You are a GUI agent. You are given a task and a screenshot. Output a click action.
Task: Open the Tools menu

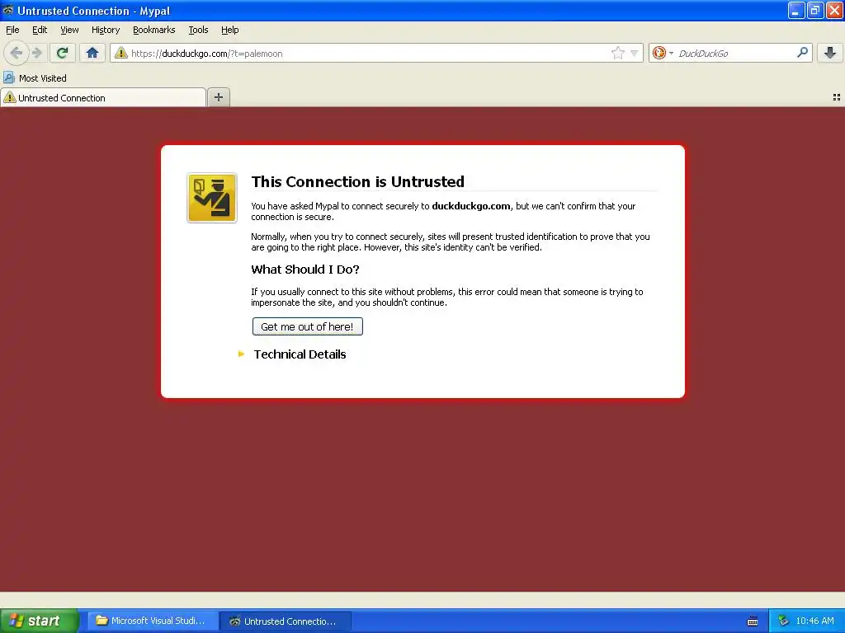coord(198,30)
